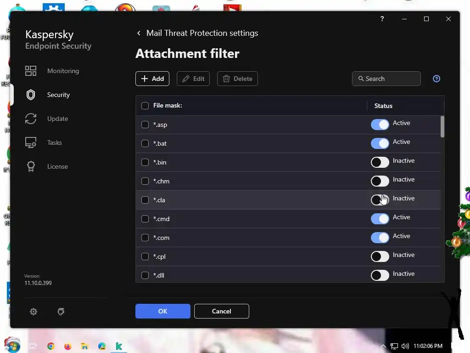Open the Update arrows icon
Viewport: 470px width, 353px height.
point(31,119)
